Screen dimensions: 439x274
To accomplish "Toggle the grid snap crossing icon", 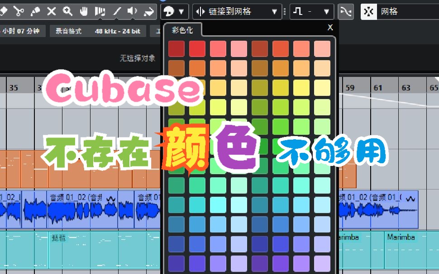I will tap(368, 12).
